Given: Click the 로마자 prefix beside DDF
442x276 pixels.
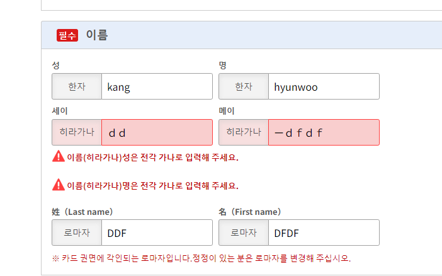Looking at the screenshot, I should 77,233.
